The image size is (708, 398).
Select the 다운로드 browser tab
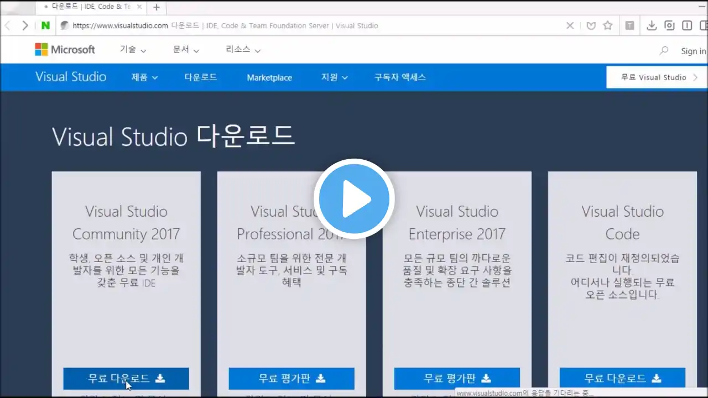[91, 7]
